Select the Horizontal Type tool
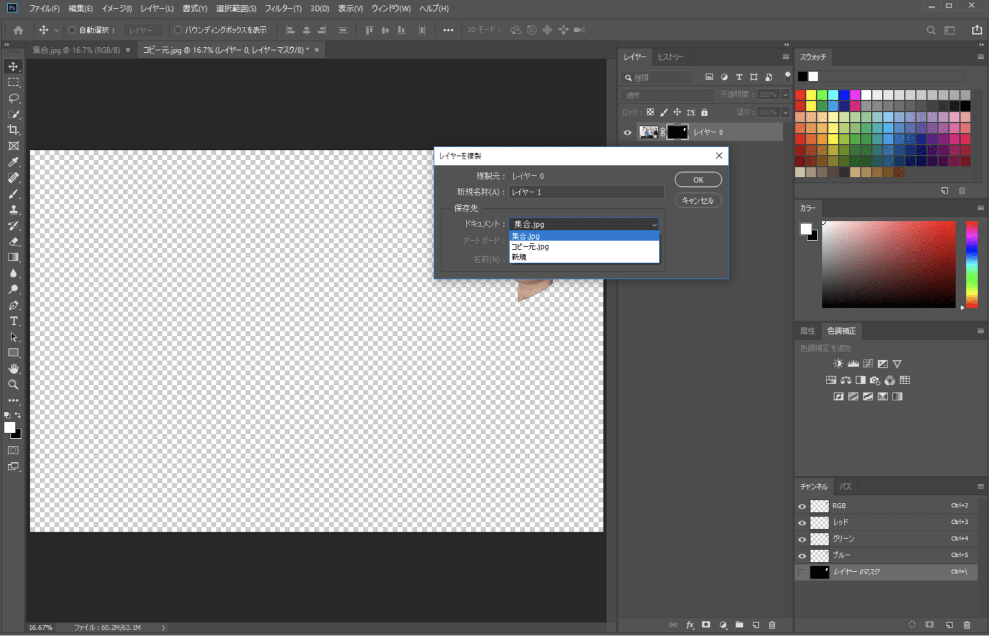The image size is (989, 637). (x=14, y=321)
